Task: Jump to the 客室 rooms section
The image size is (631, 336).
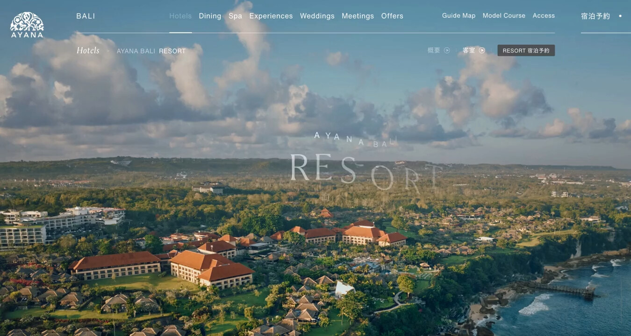Action: 468,50
